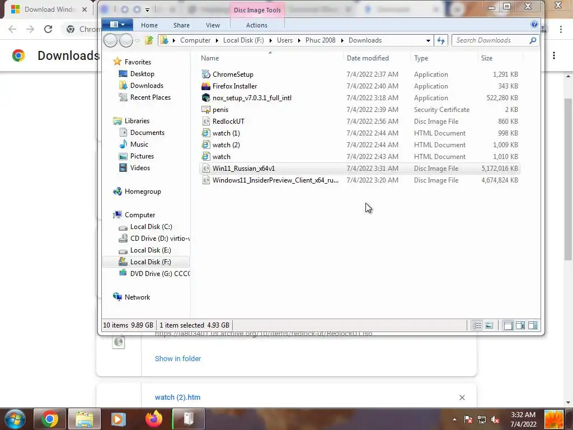Click the Chrome page vertical scrollbar
Image resolution: width=573 pixels, height=430 pixels.
click(568, 179)
